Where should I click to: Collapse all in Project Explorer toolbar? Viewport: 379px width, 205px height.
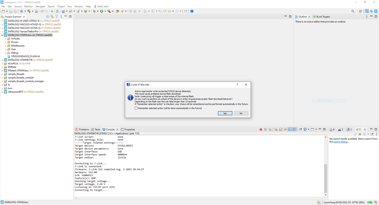pyautogui.click(x=48, y=17)
